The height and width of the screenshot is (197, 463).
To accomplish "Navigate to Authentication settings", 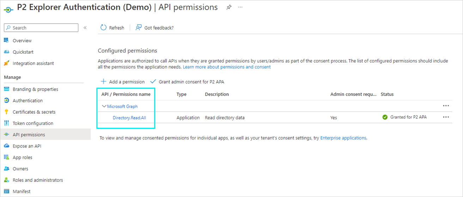I will (x=28, y=101).
